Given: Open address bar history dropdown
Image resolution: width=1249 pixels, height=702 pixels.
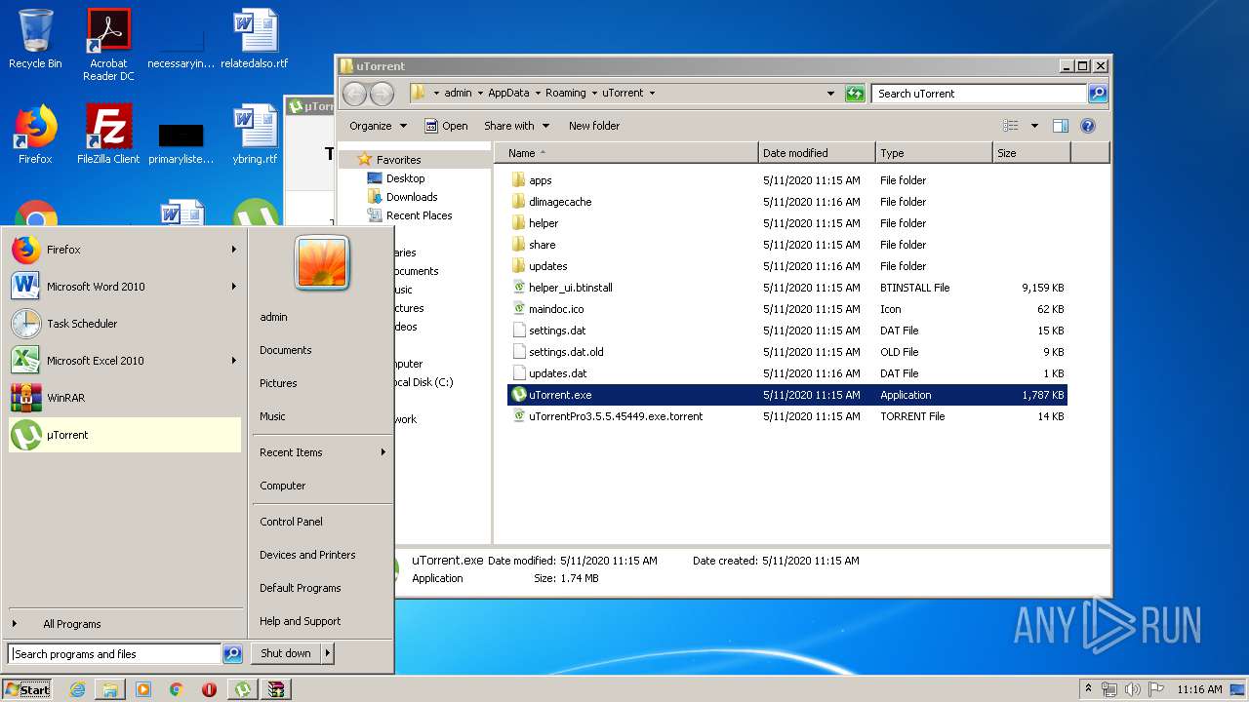Looking at the screenshot, I should click(830, 94).
